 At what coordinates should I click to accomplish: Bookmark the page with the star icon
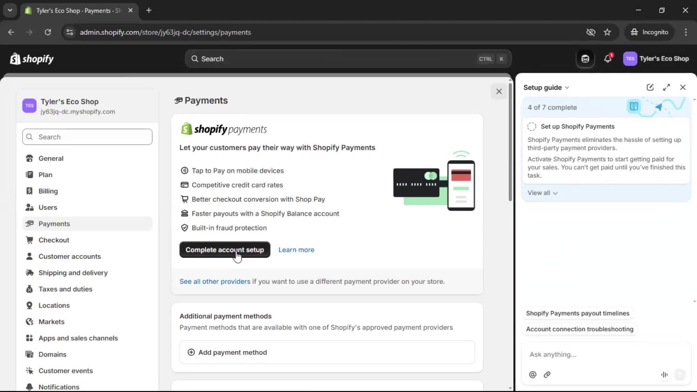coord(607,32)
